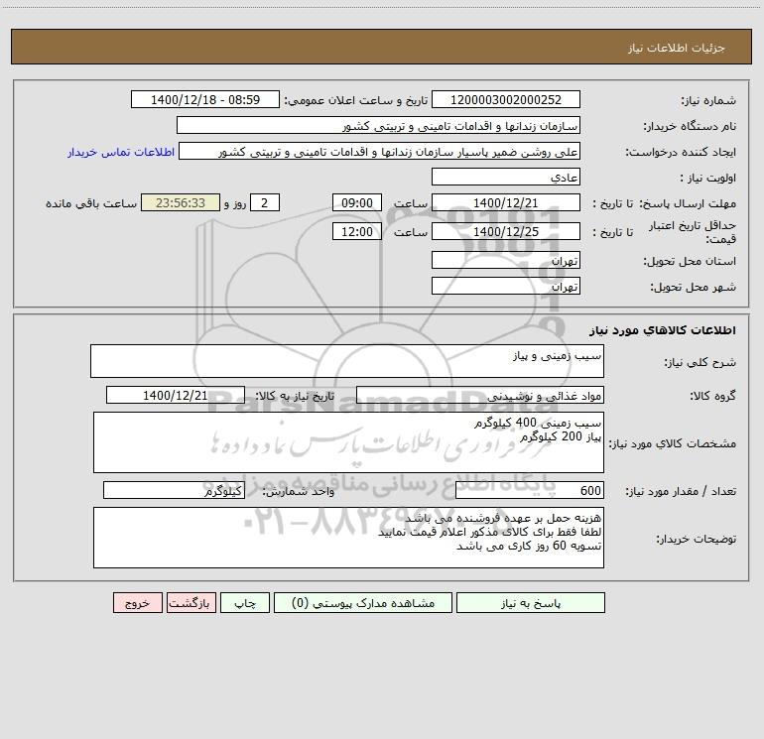Click label شماره نیاز
The image size is (764, 739).
click(708, 100)
